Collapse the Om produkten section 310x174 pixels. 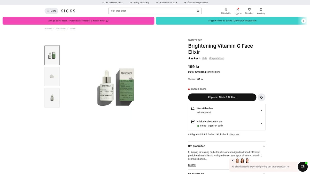click(264, 146)
